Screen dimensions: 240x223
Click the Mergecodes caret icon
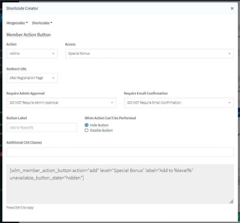click(x=26, y=23)
